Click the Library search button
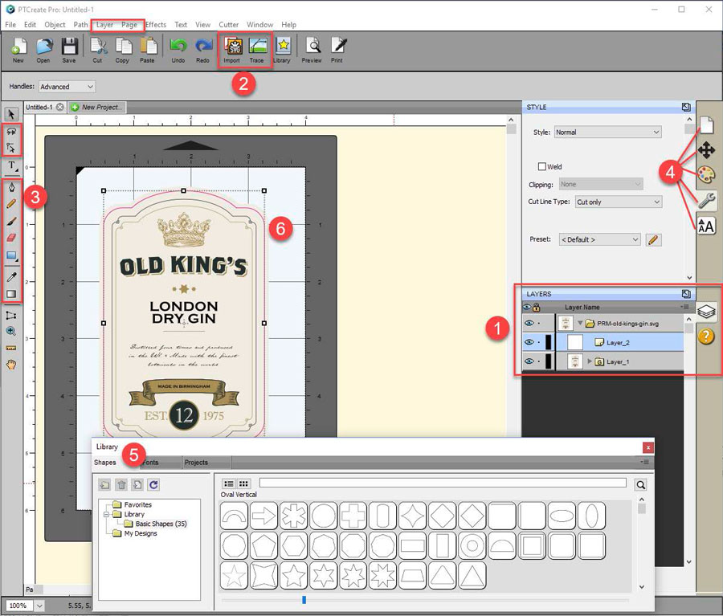 640,484
